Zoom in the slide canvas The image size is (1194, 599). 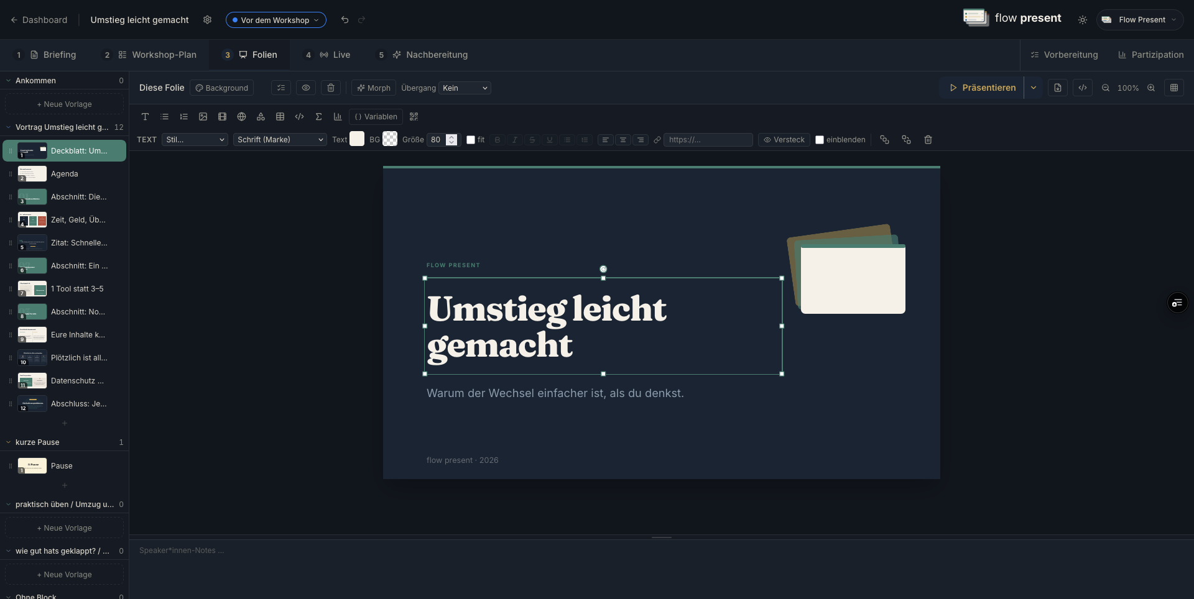point(1151,88)
